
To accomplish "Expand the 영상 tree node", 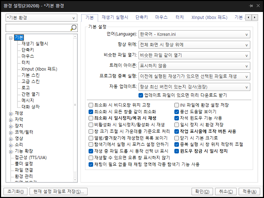I will [x=11, y=139].
